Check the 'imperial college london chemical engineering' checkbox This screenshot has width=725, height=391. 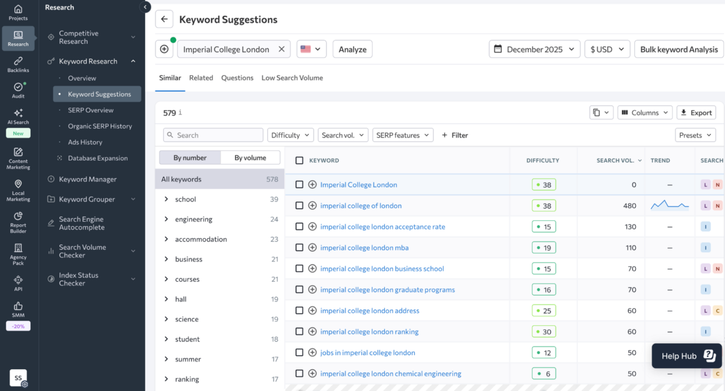[x=299, y=374]
